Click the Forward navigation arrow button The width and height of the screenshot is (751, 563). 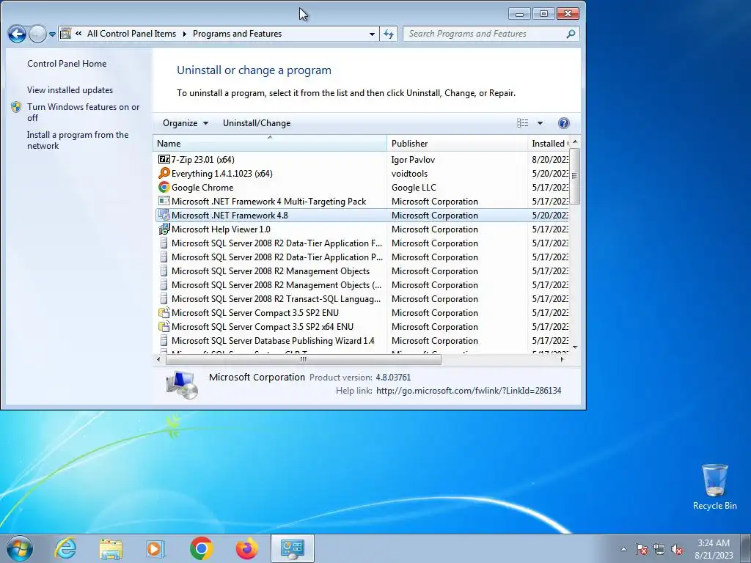pyautogui.click(x=37, y=34)
